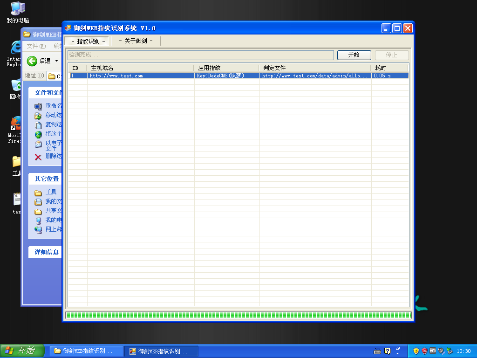Click the yellow security shield tray icon
This screenshot has height=358, width=477.
tap(416, 351)
